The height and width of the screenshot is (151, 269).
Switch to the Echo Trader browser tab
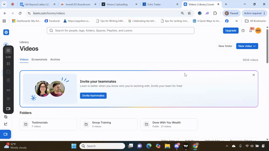click(161, 4)
